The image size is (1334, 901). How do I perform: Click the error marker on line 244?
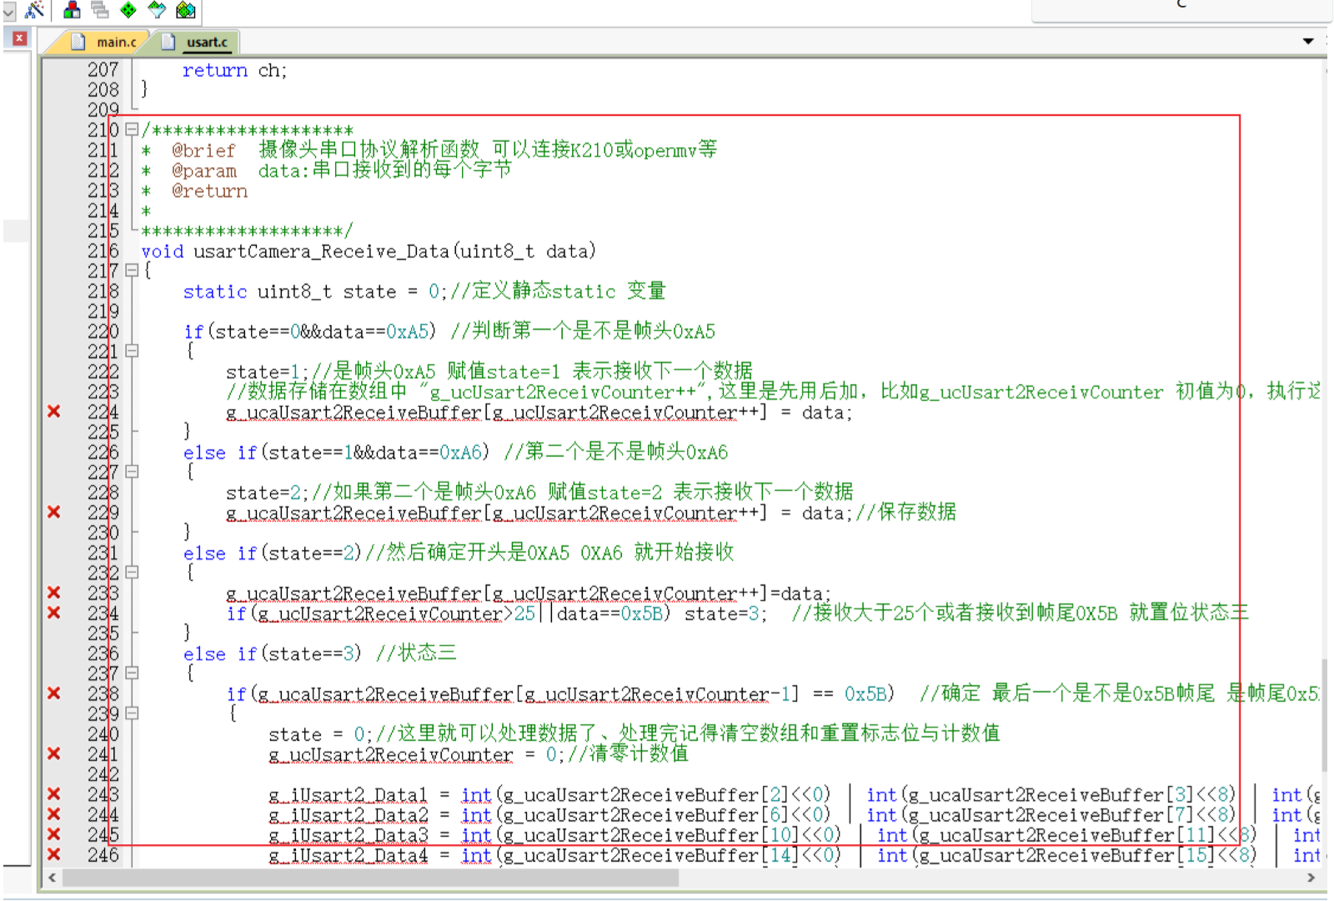tap(54, 814)
